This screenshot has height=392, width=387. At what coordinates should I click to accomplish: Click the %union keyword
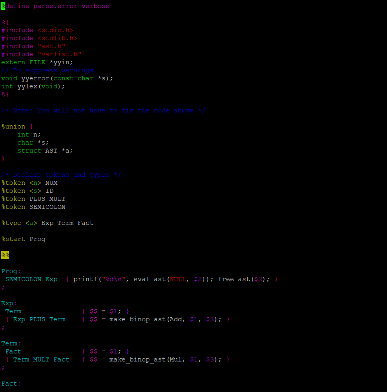tap(13, 127)
